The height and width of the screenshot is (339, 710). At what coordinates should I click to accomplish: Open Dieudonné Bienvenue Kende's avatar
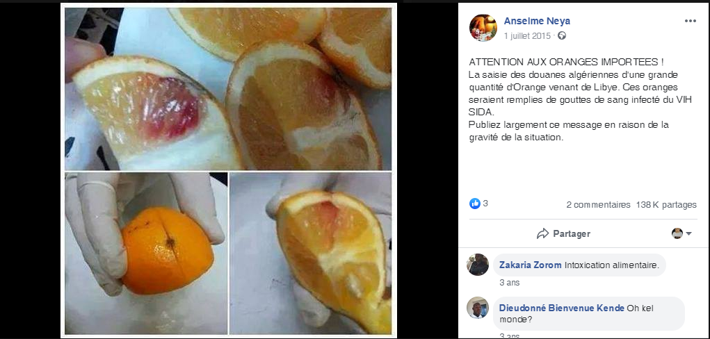(478, 308)
